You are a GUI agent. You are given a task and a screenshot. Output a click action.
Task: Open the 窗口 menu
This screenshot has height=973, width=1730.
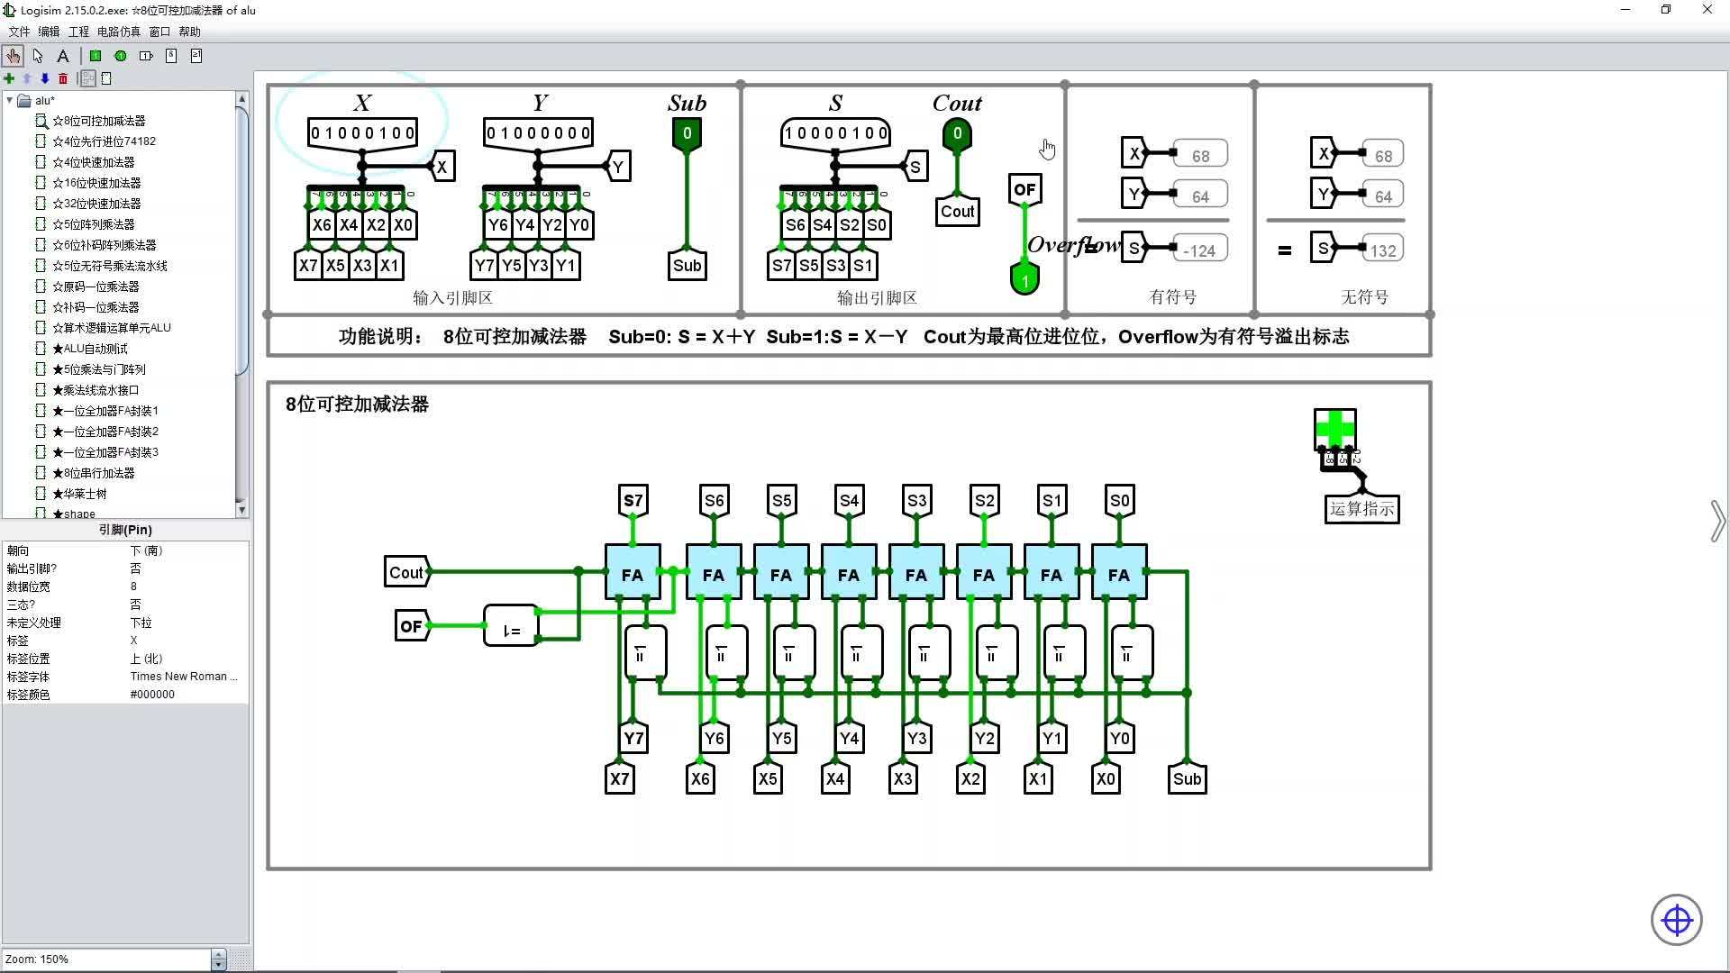[x=159, y=32]
